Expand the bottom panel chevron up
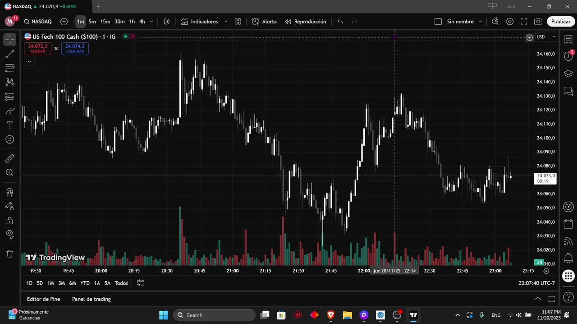577x324 pixels. (538, 299)
